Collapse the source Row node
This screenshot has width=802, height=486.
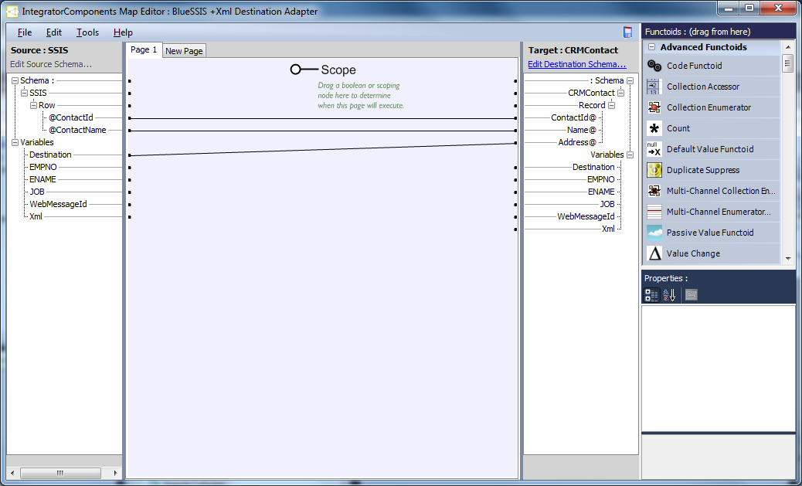[x=33, y=105]
